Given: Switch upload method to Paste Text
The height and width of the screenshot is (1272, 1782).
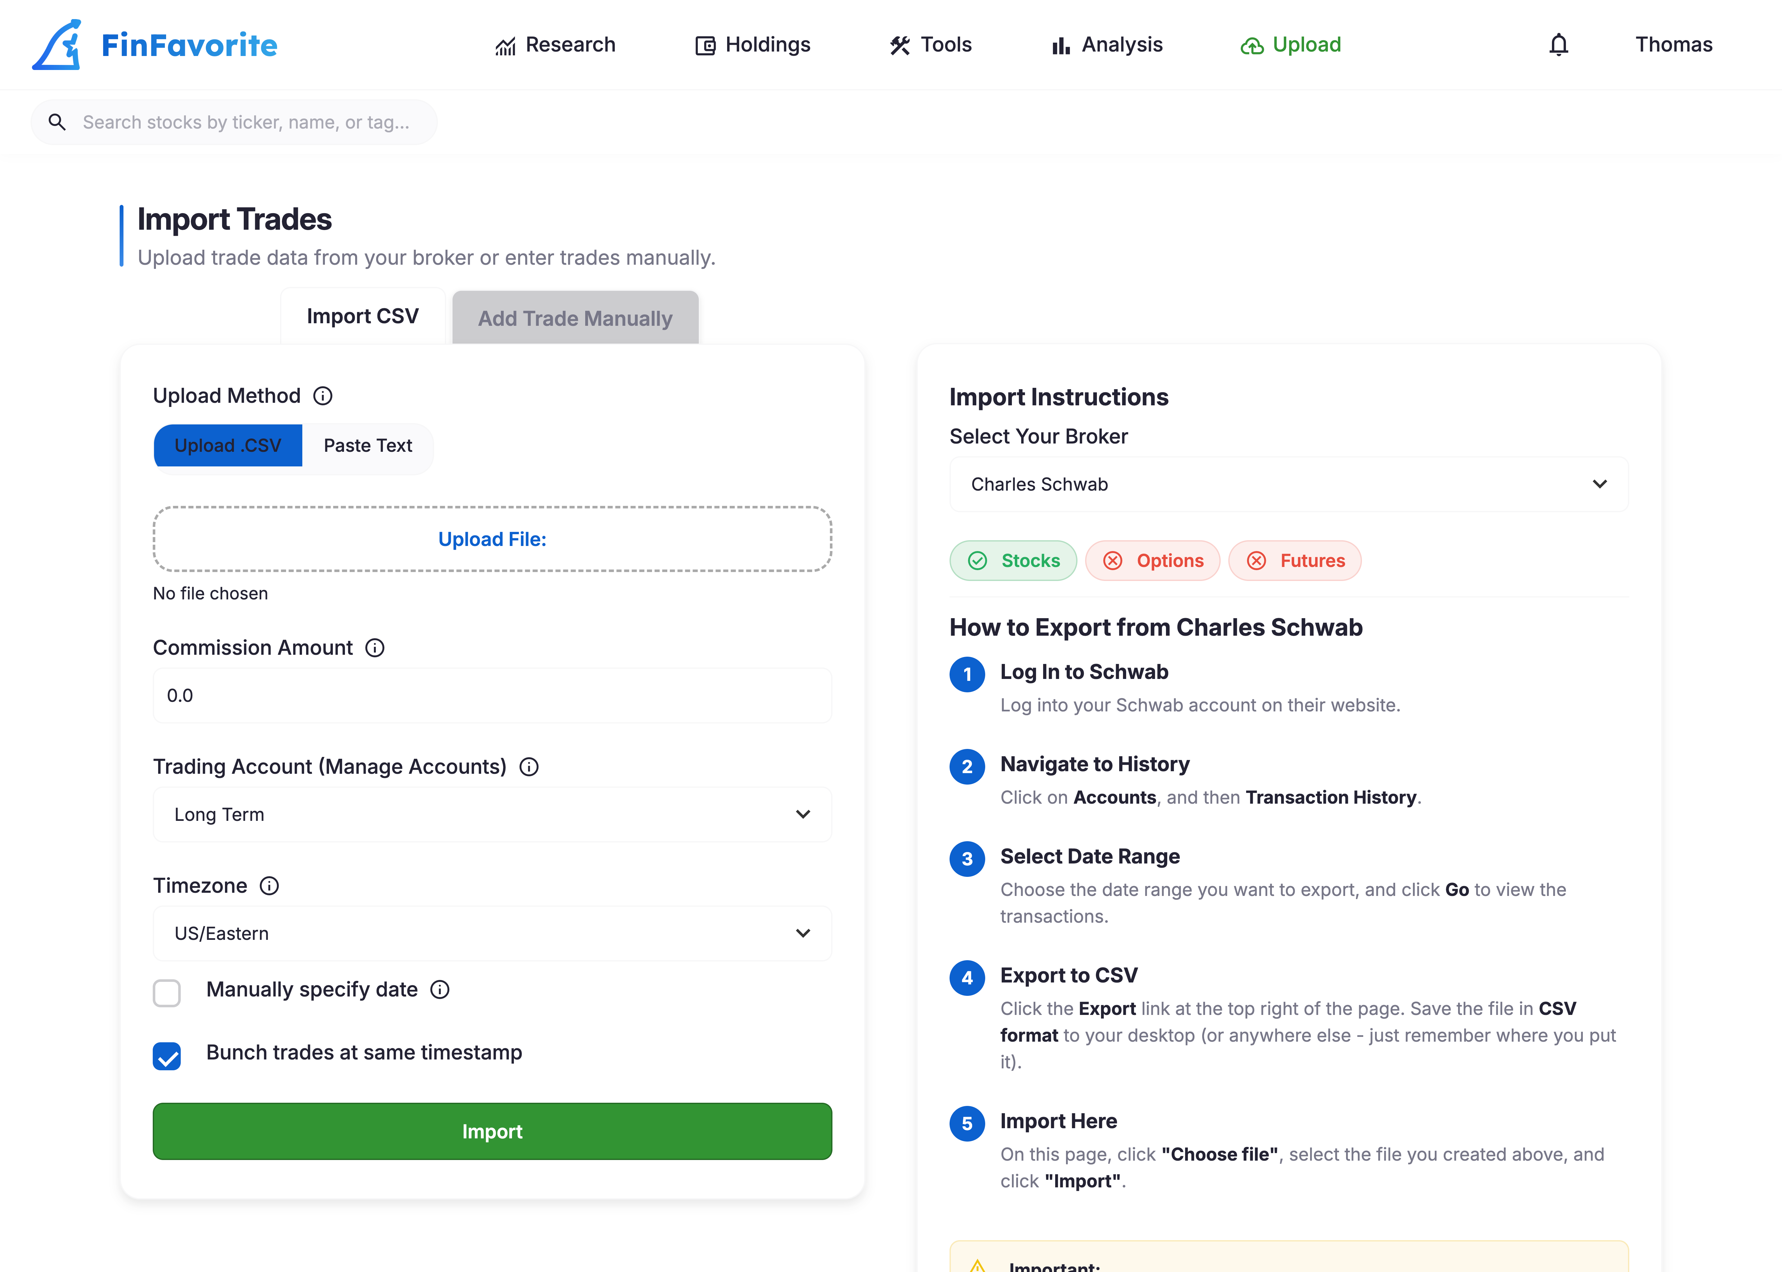Looking at the screenshot, I should coord(367,445).
